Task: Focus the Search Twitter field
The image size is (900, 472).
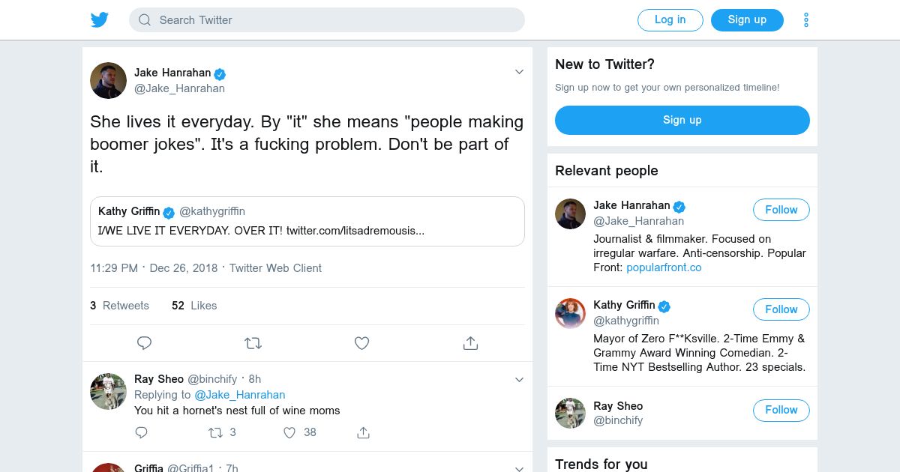Action: coord(327,20)
